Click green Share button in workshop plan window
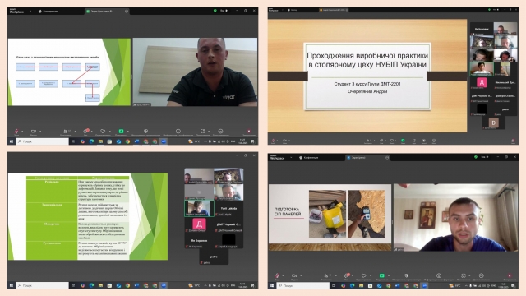Screen dimensions: 526x296 (x=121, y=132)
